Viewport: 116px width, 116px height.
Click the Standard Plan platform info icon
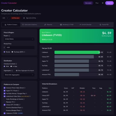[22, 107]
